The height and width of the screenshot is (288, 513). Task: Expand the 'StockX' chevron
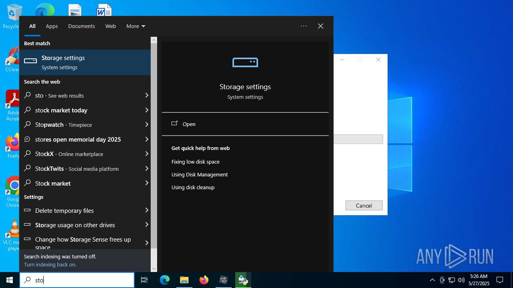tap(147, 154)
